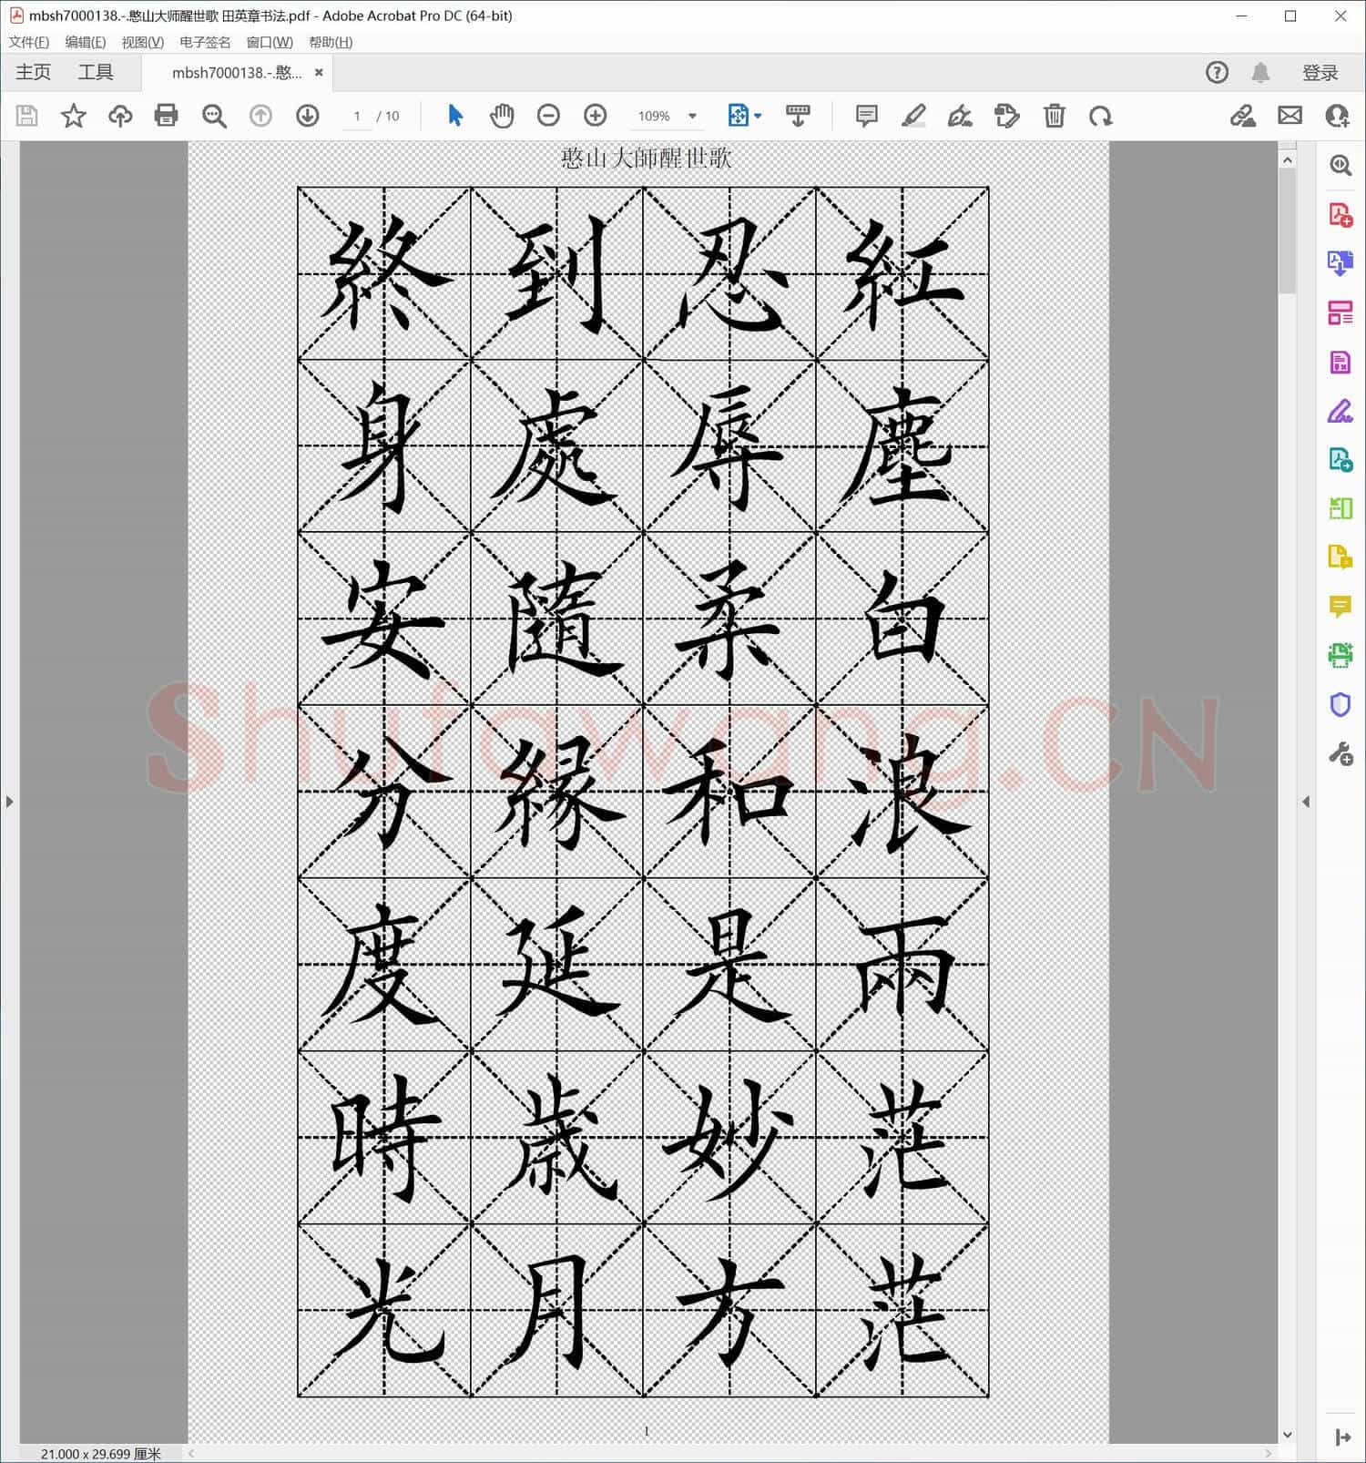This screenshot has height=1463, width=1366.
Task: Go to next page arrow
Action: pos(308,116)
